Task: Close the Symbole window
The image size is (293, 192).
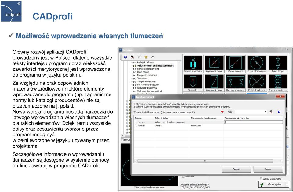Action: click(x=287, y=49)
